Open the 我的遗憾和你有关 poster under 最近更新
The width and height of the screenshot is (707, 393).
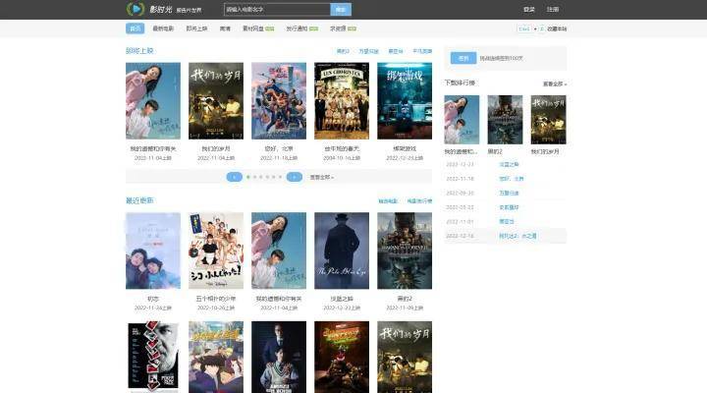point(279,251)
